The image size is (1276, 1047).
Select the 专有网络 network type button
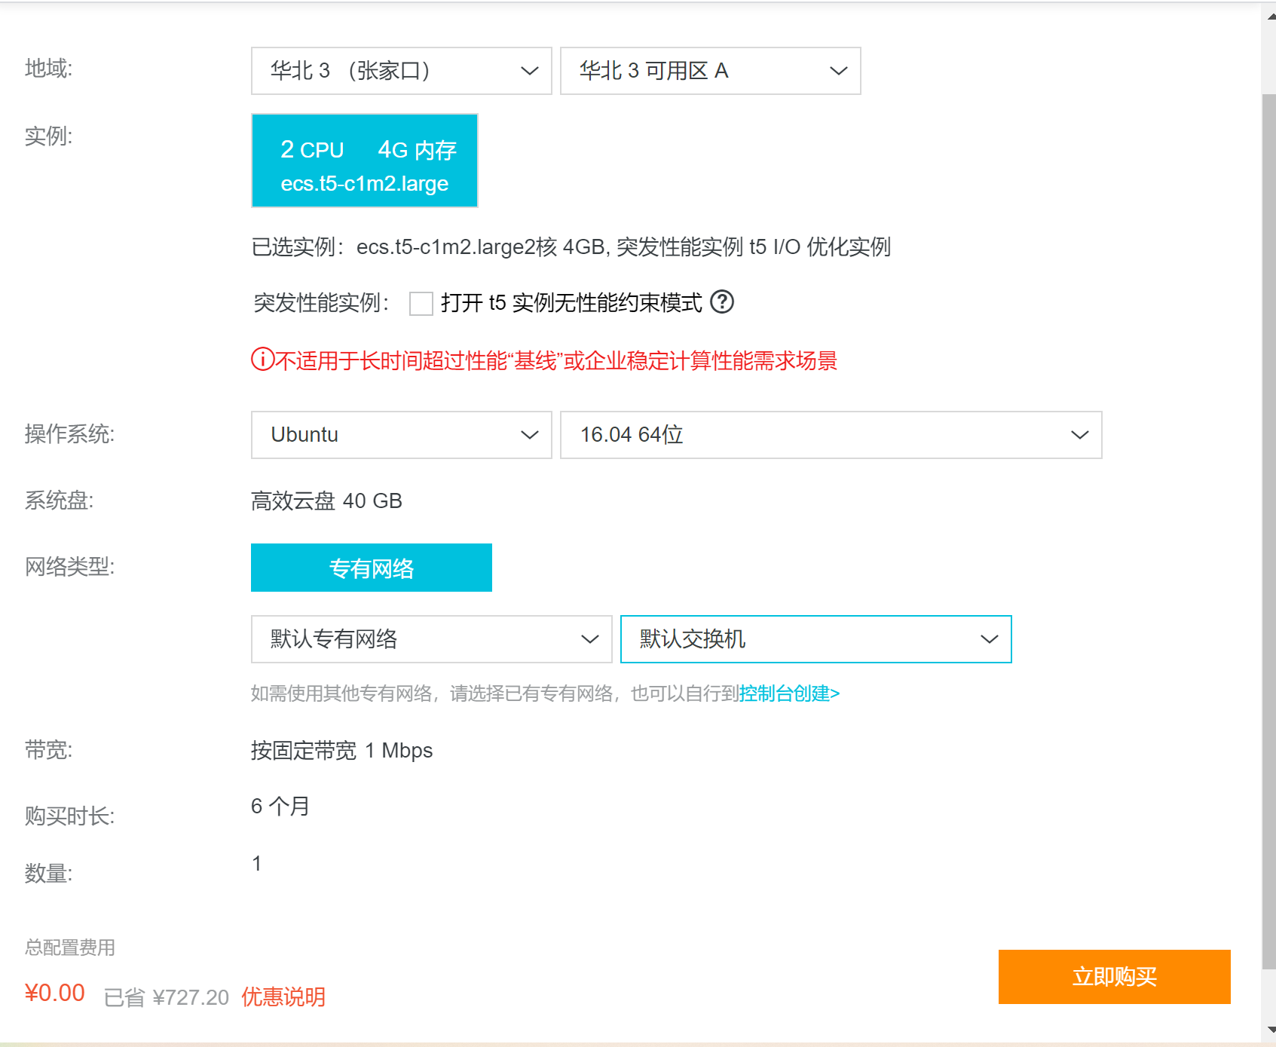click(x=372, y=568)
